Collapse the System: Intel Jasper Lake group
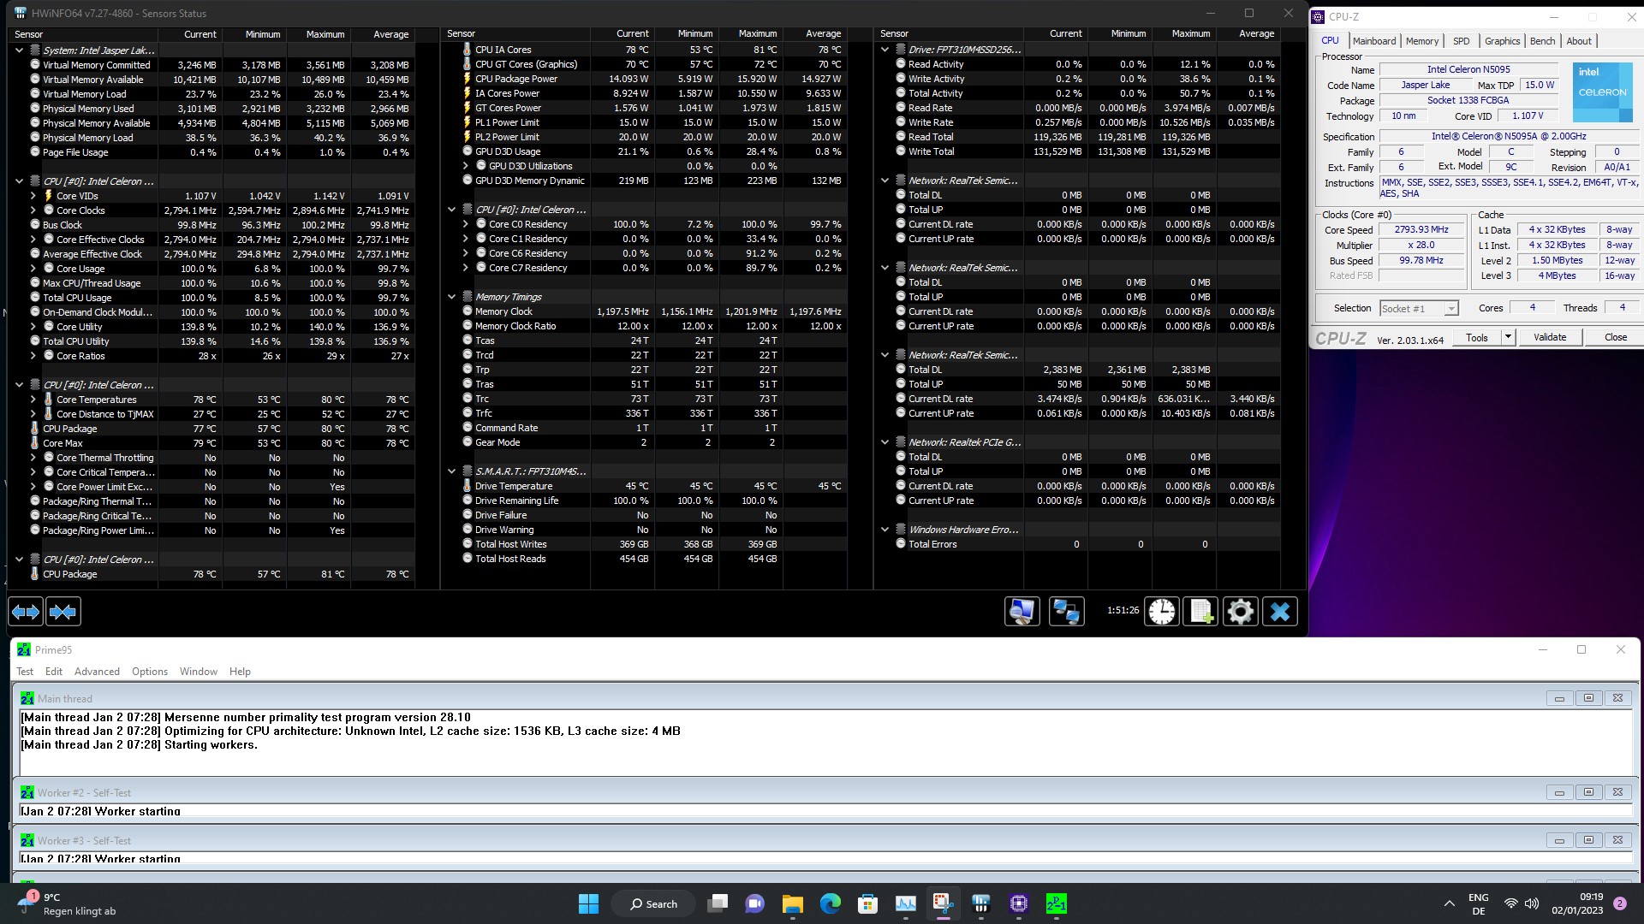 [19, 50]
